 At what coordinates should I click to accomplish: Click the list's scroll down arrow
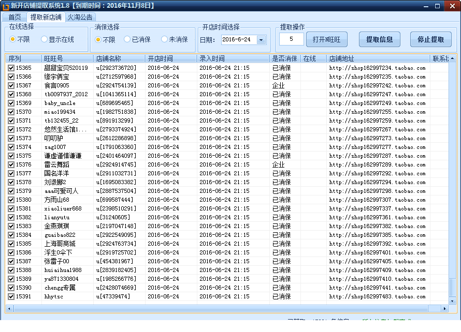point(452,301)
